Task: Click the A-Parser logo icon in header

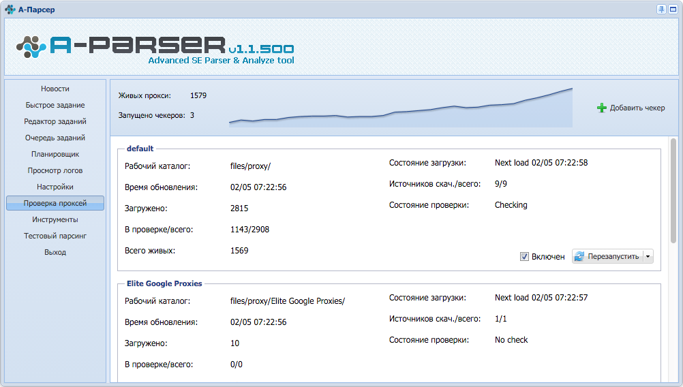Action: point(31,47)
